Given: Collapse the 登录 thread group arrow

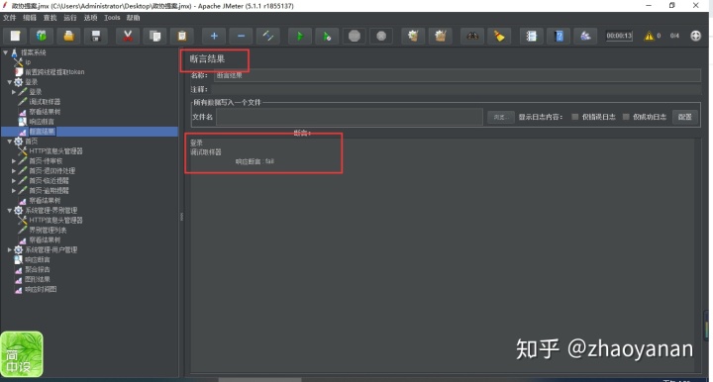Looking at the screenshot, I should [10, 82].
